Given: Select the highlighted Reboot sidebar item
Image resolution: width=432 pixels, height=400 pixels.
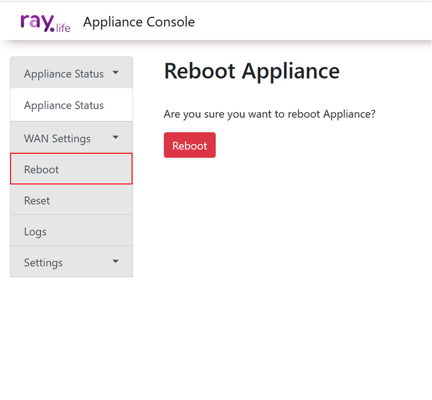Looking at the screenshot, I should 42,170.
